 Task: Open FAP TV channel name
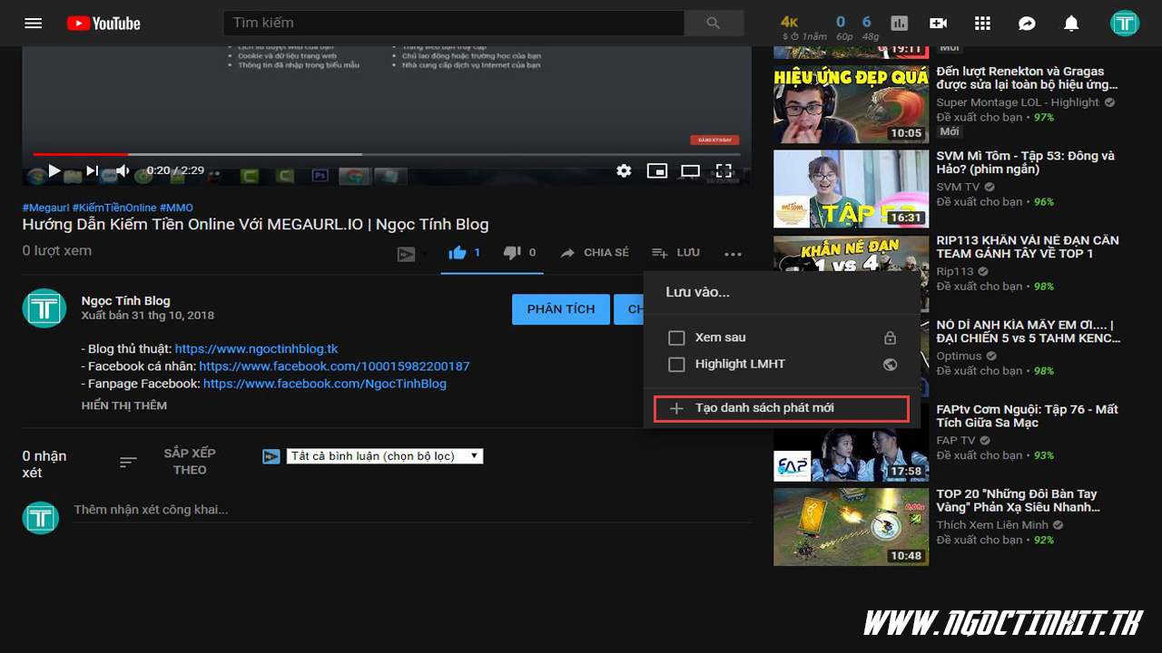click(956, 440)
